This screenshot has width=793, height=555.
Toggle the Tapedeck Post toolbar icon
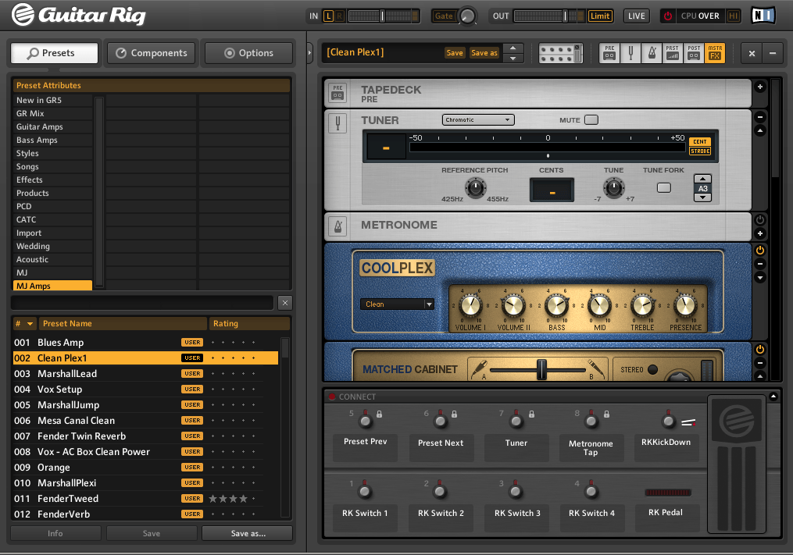coord(693,53)
